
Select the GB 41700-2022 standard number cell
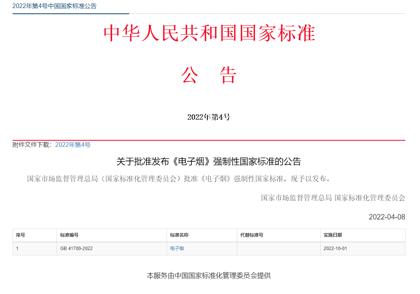point(76,249)
